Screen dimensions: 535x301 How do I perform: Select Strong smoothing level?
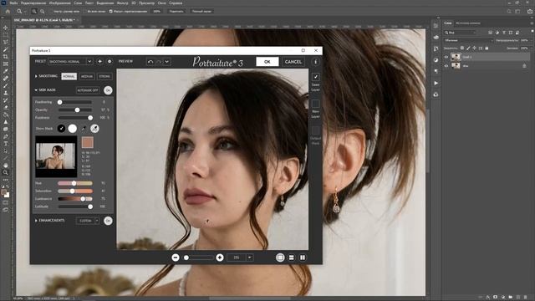click(104, 76)
